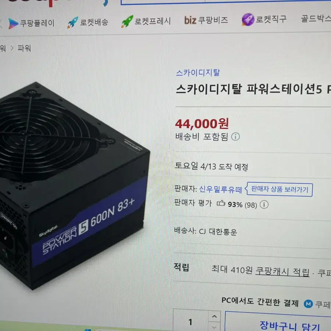Click the info icon beside seller rating
Viewport: 331px width, 331px height.
click(264, 204)
